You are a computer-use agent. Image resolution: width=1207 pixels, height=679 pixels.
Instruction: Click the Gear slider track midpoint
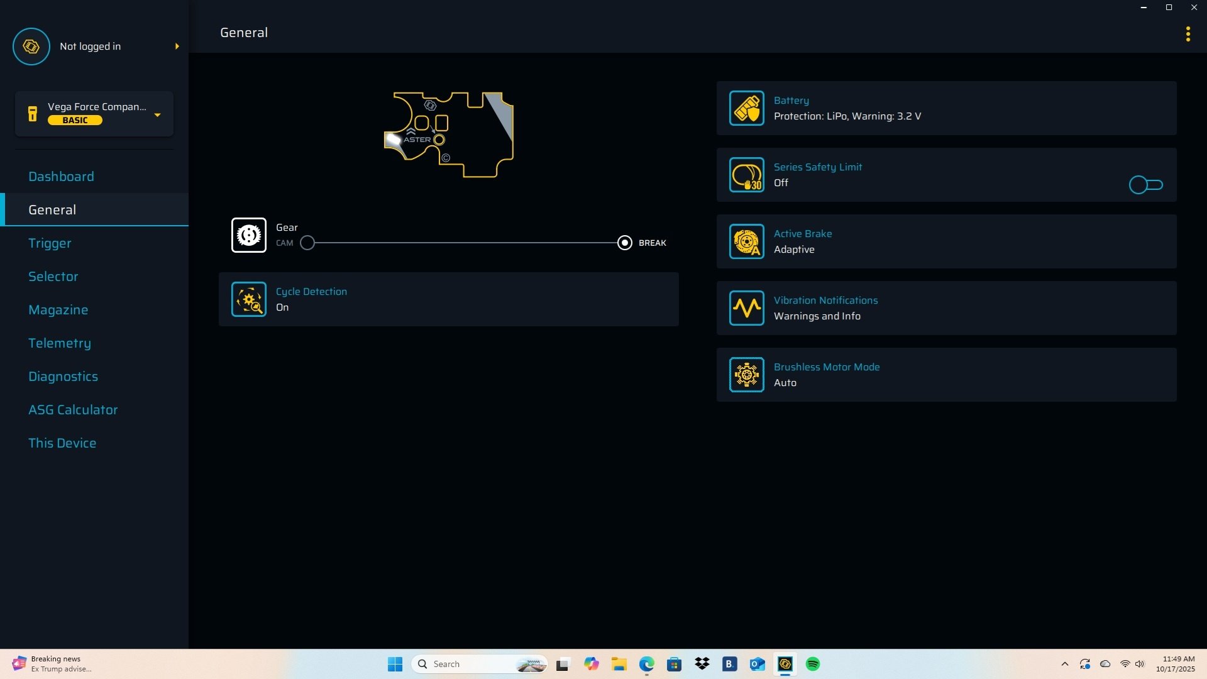[x=465, y=243]
